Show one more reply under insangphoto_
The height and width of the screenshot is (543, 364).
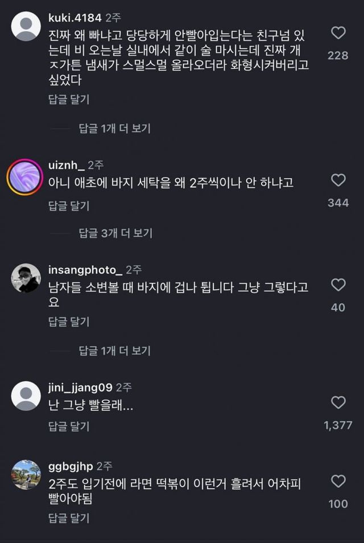tap(114, 351)
